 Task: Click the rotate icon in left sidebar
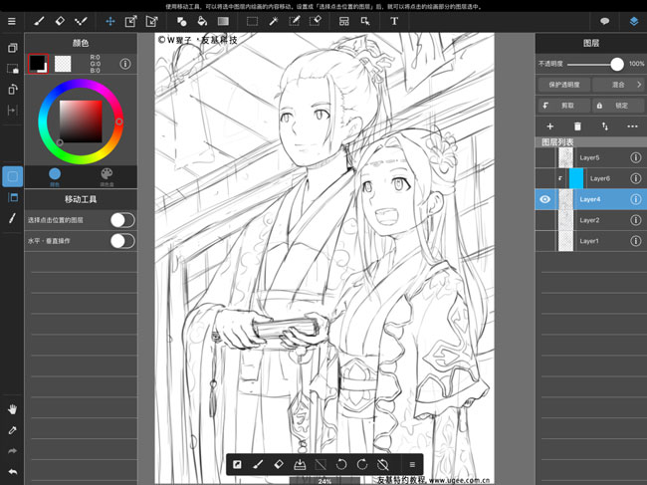pyautogui.click(x=12, y=90)
